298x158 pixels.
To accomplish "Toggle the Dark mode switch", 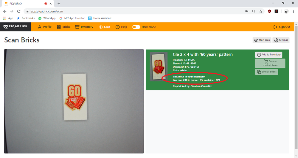I will pyautogui.click(x=136, y=27).
